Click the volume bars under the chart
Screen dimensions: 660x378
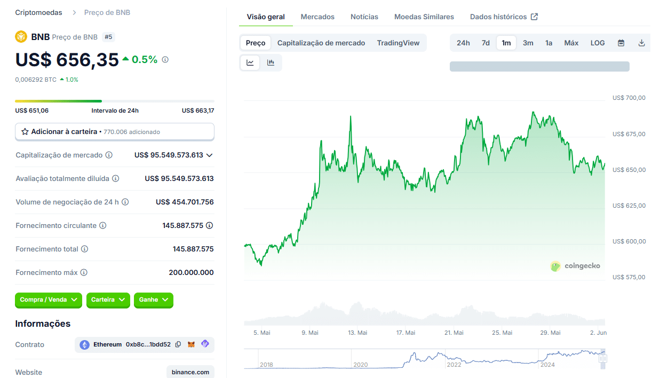pyautogui.click(x=425, y=314)
